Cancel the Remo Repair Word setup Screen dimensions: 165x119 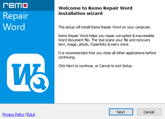(x=149, y=112)
